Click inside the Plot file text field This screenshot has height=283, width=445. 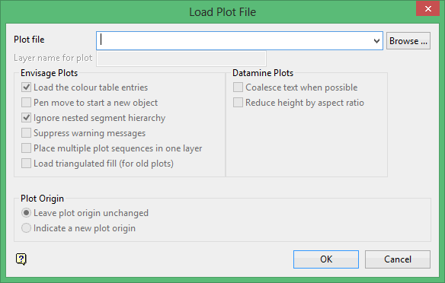click(x=234, y=41)
